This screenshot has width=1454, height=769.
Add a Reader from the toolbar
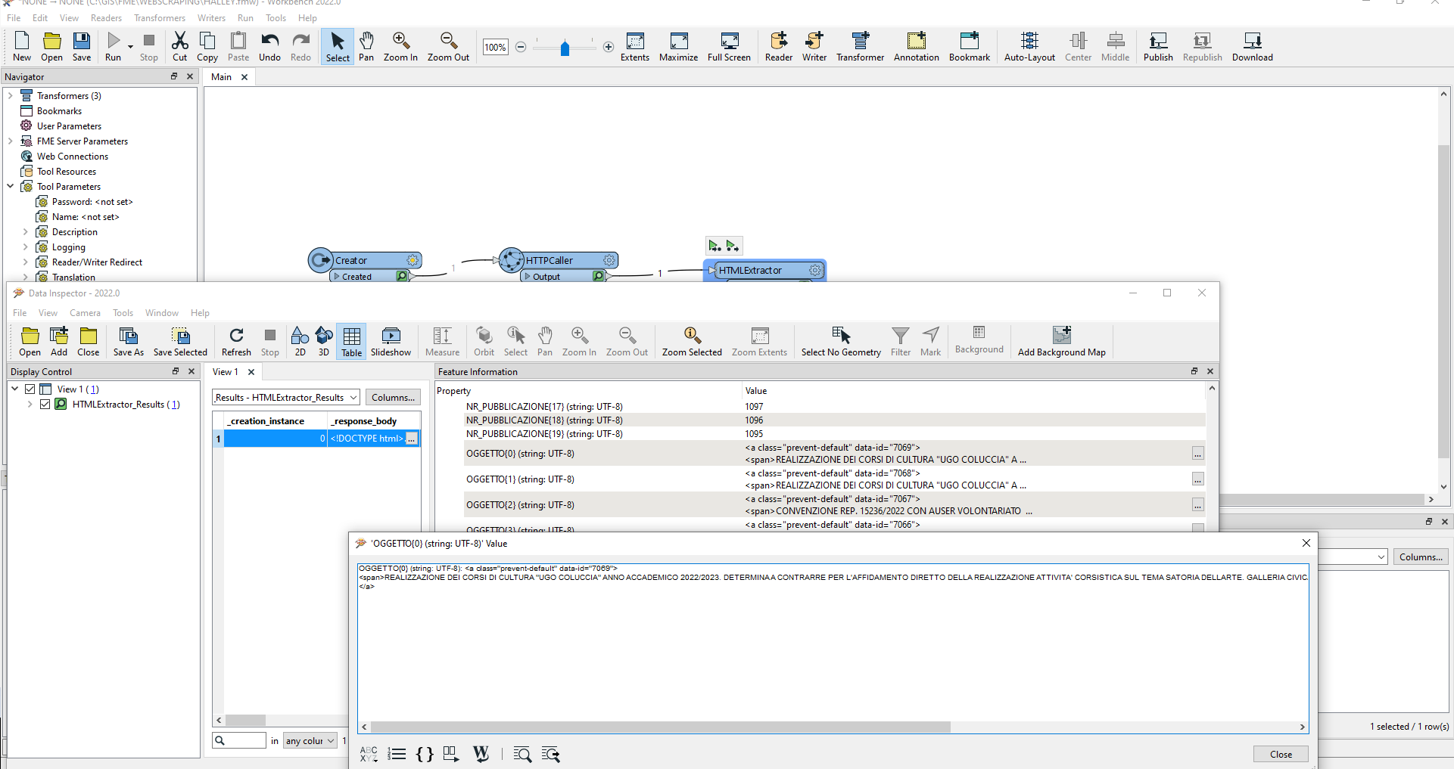click(779, 47)
